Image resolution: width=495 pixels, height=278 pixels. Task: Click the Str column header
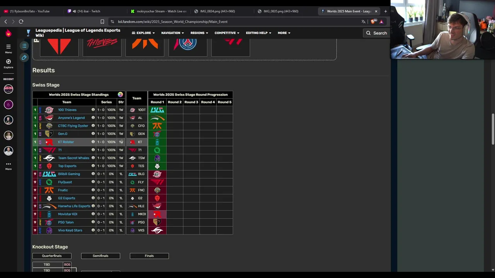pyautogui.click(x=121, y=102)
